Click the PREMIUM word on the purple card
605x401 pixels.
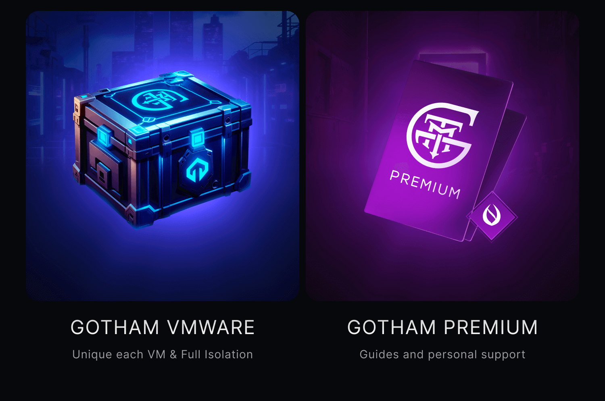(x=425, y=185)
